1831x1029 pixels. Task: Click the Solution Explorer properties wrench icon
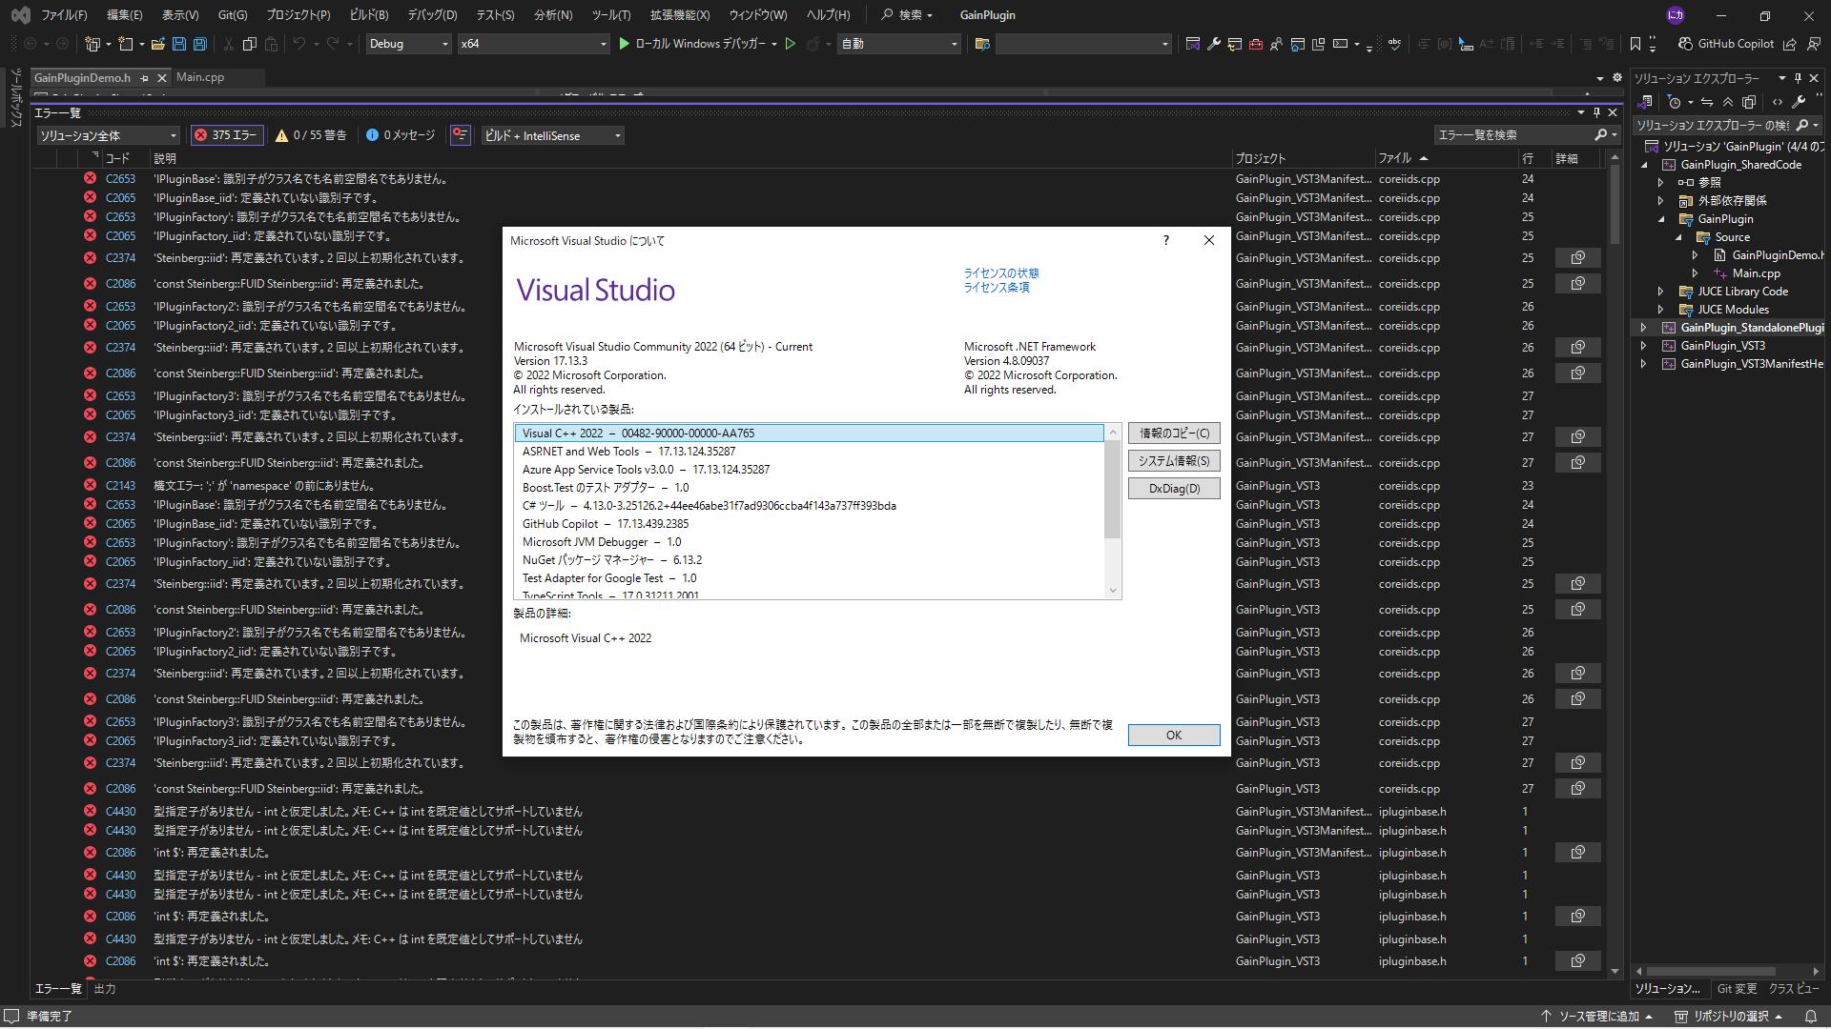(1798, 102)
